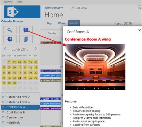This screenshot has height=127, width=142.
Task: Open the PAGE ribbon tab
Action: click(x=20, y=2)
